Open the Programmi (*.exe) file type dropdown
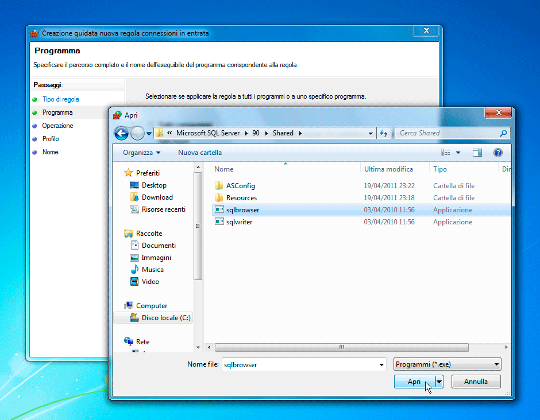 coord(448,364)
